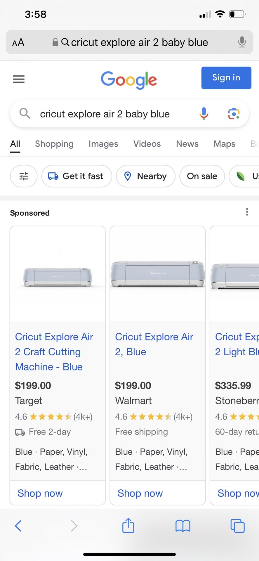Open the Google Lens camera search
This screenshot has width=259, height=561.
pyautogui.click(x=233, y=114)
